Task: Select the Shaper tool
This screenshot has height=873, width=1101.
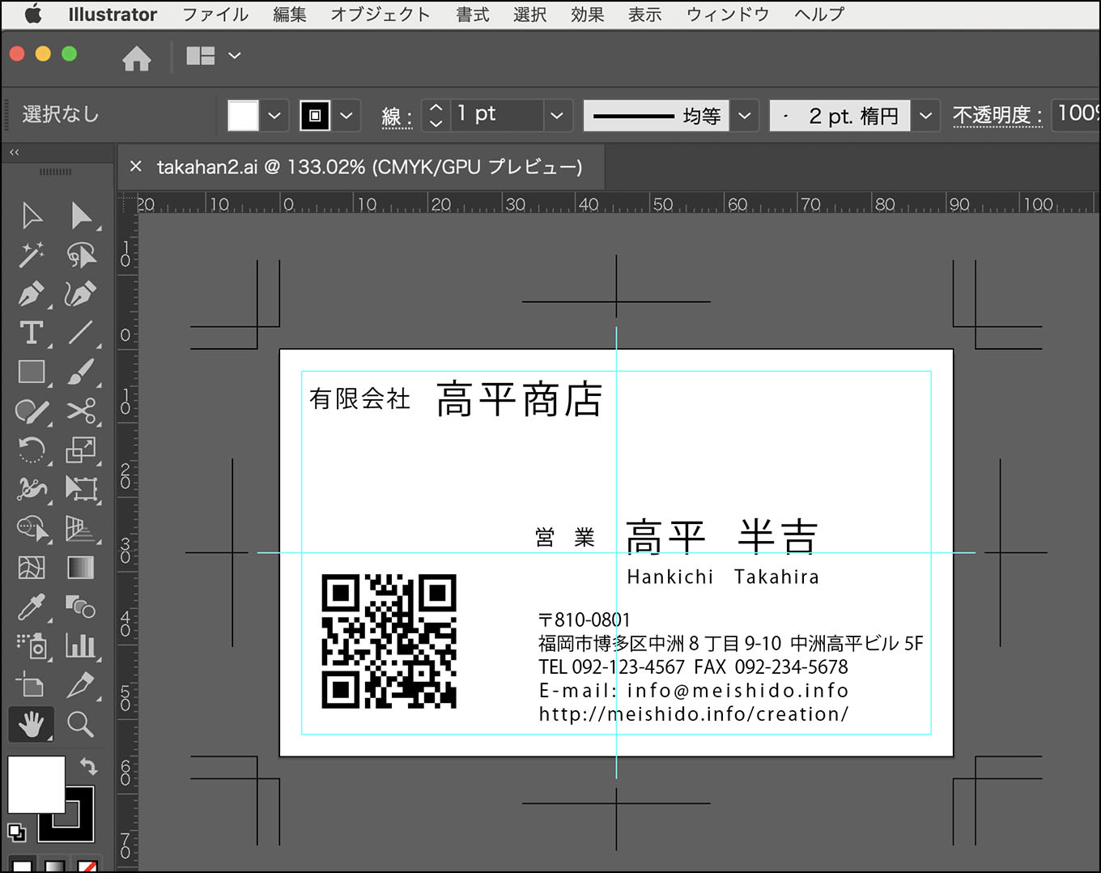Action: [x=32, y=411]
